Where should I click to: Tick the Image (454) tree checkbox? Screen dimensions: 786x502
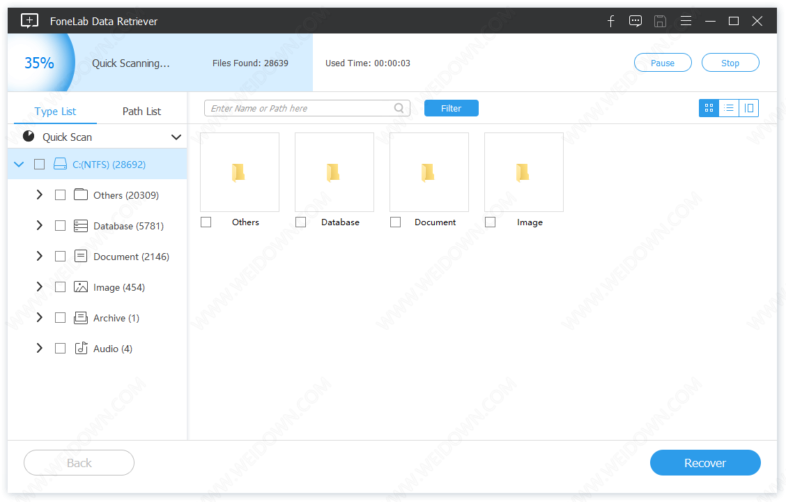pyautogui.click(x=60, y=287)
